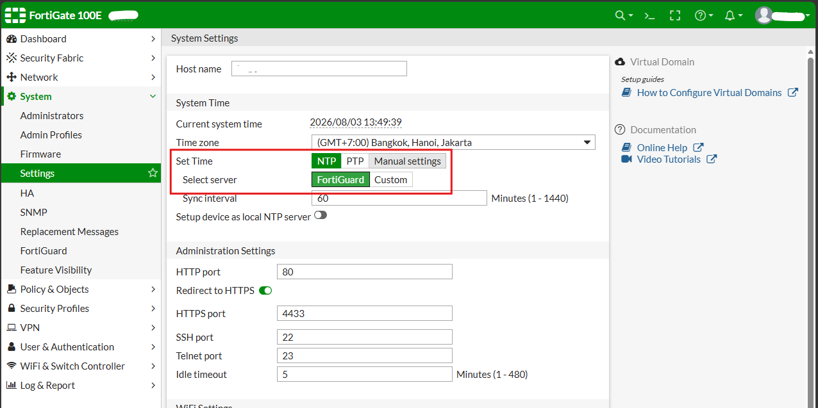Image resolution: width=818 pixels, height=408 pixels.
Task: Click the Dashboard gauge icon in sidebar
Action: click(x=11, y=38)
